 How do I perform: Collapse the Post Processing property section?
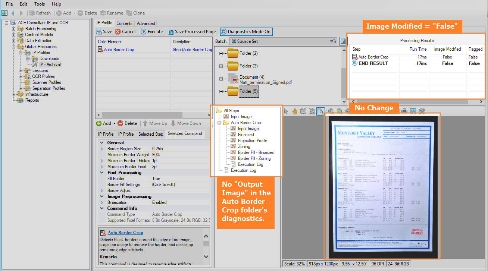(x=102, y=173)
